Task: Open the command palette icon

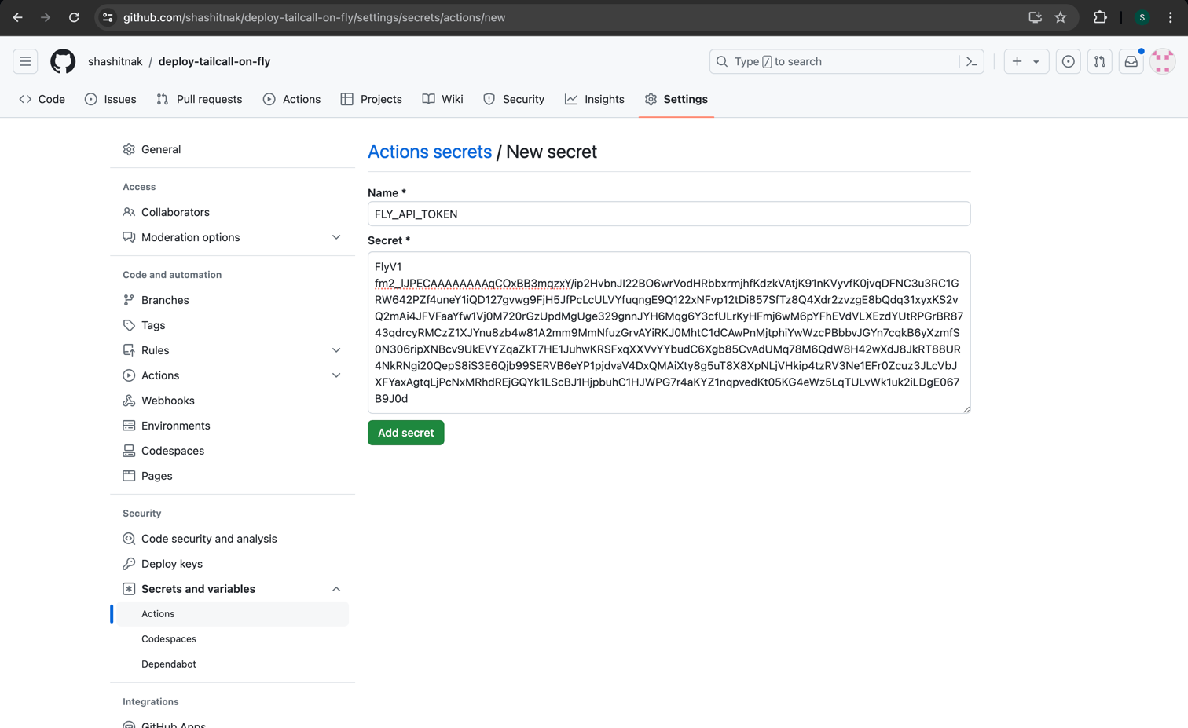Action: pos(972,61)
